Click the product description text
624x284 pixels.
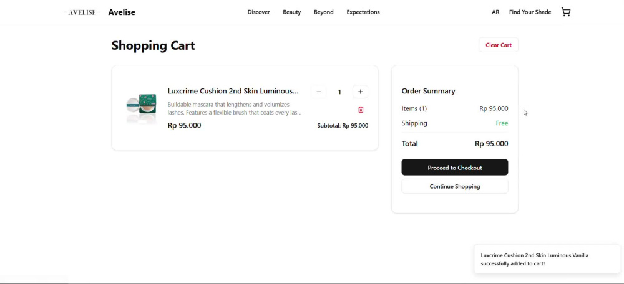click(x=235, y=108)
